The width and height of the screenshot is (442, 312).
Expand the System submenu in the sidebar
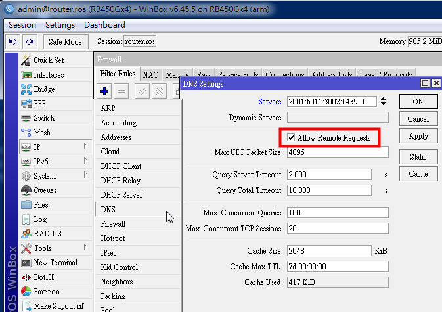coord(85,175)
